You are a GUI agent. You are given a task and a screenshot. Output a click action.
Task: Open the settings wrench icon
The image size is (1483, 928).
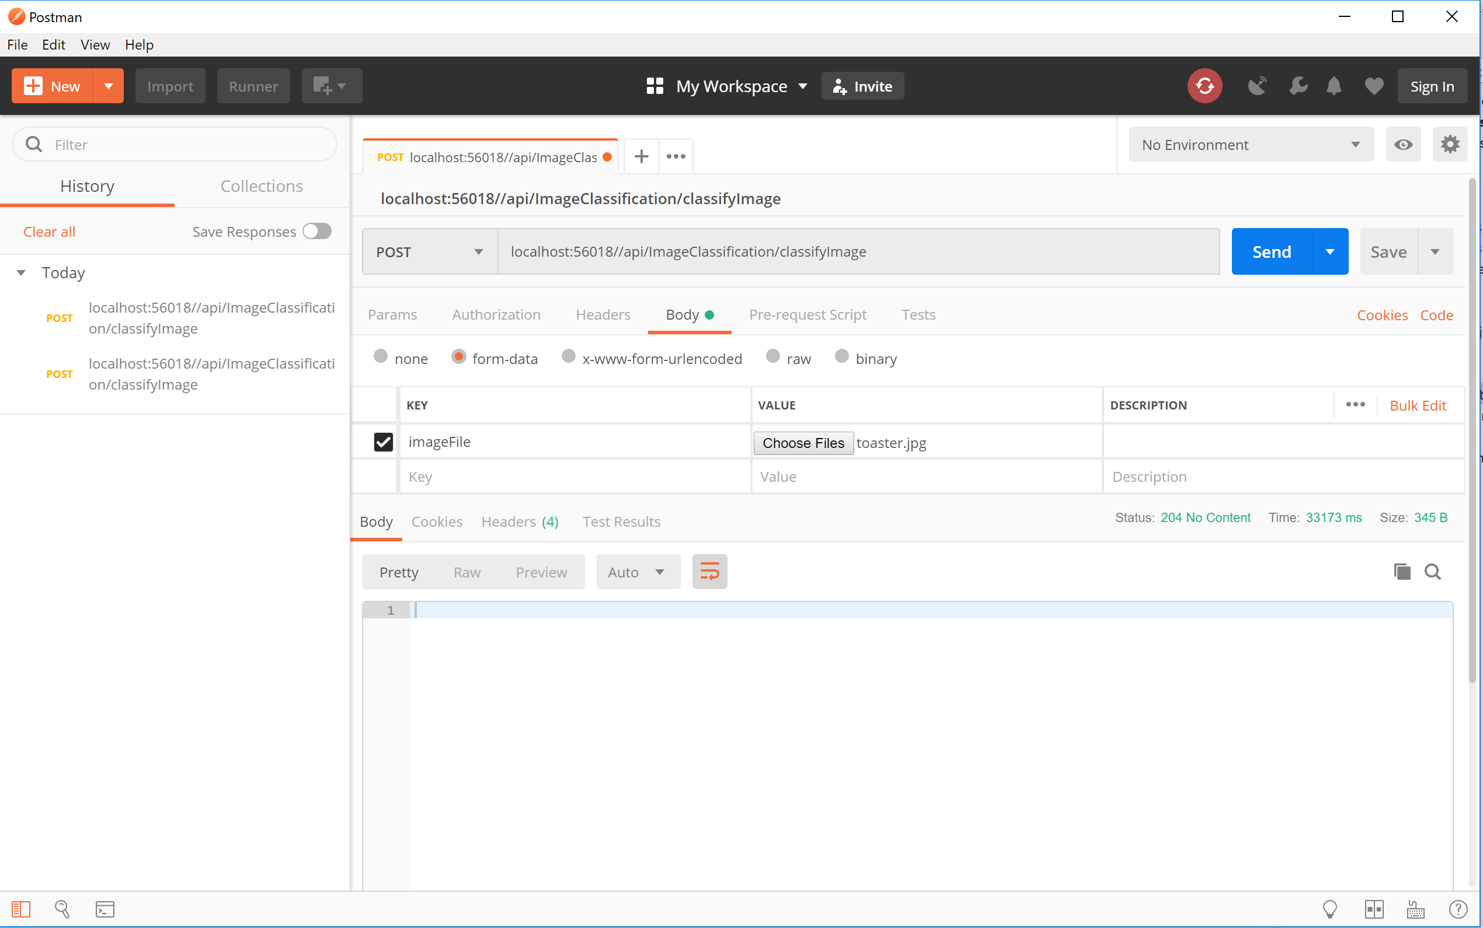pos(1297,86)
